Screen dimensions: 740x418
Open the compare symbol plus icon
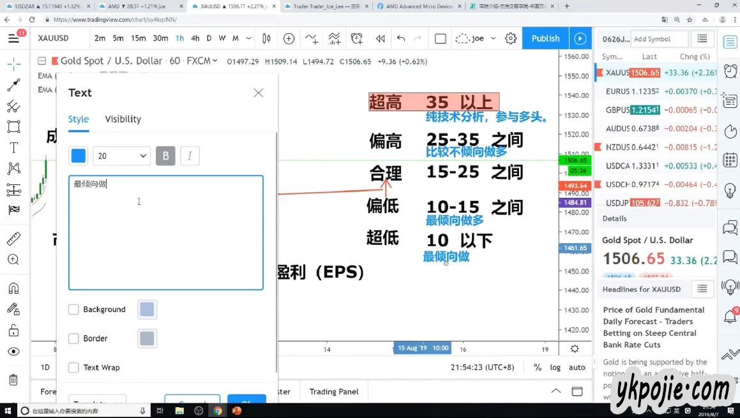tap(289, 38)
